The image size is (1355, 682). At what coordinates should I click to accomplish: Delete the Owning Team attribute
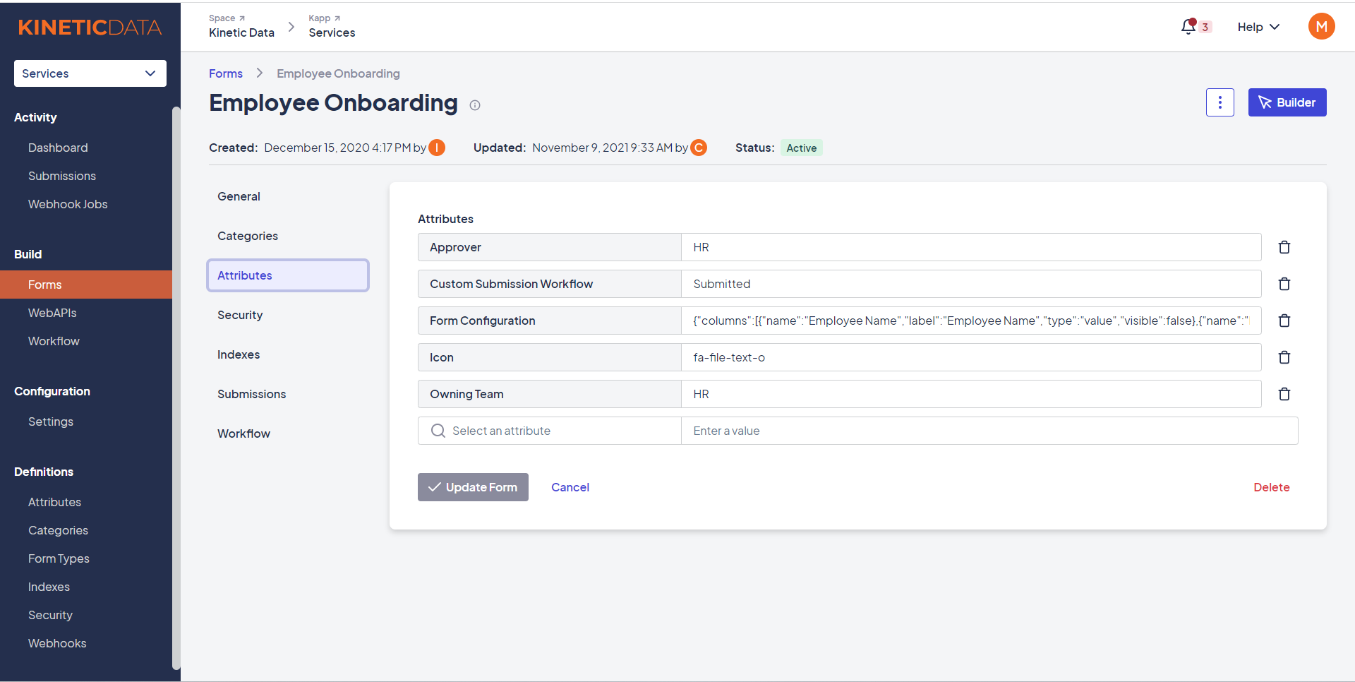click(x=1284, y=394)
